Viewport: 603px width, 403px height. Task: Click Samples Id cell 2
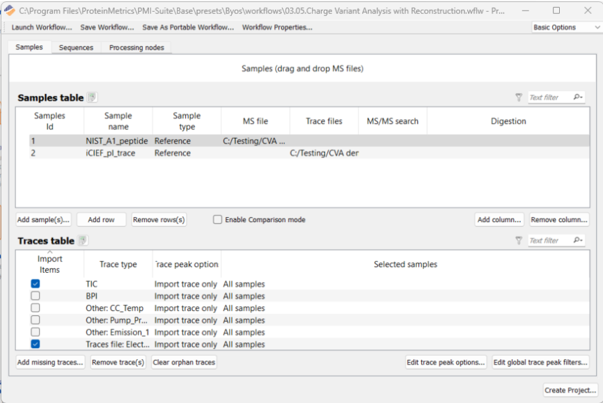[x=56, y=152]
